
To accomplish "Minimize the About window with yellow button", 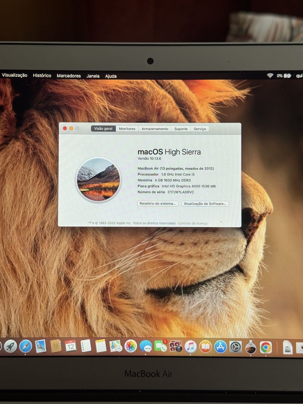I will click(x=71, y=128).
